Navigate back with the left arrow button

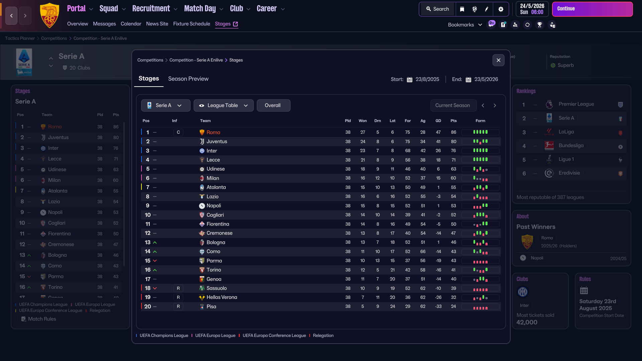click(11, 16)
